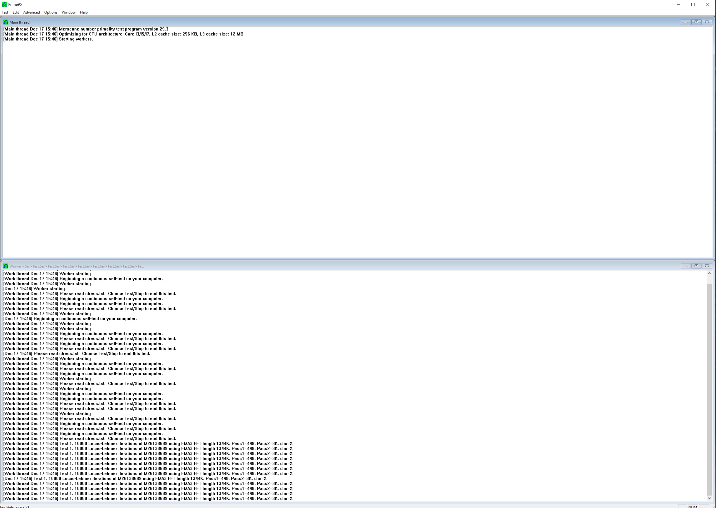Click the Worker window icon
The width and height of the screenshot is (716, 508).
[x=6, y=266]
